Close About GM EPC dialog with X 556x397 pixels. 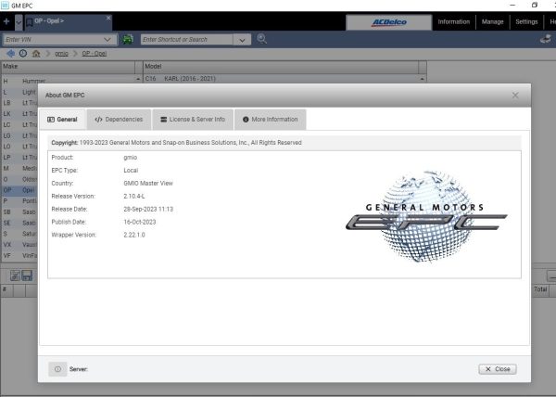[515, 96]
